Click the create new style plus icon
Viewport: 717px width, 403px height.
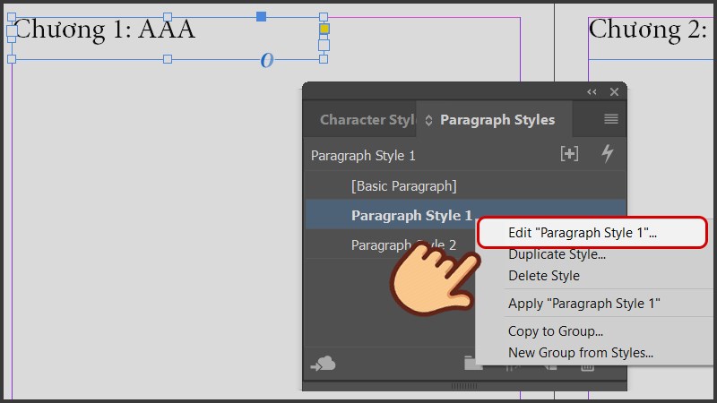click(x=569, y=153)
